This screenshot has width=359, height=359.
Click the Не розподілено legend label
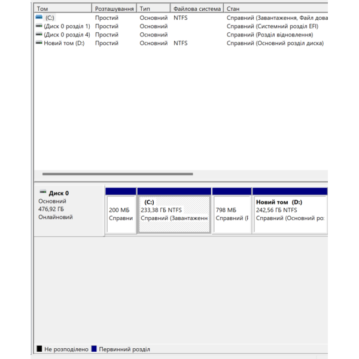[66, 349]
